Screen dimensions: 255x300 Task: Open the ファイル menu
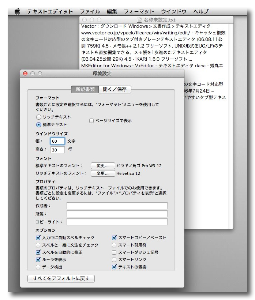click(x=90, y=11)
